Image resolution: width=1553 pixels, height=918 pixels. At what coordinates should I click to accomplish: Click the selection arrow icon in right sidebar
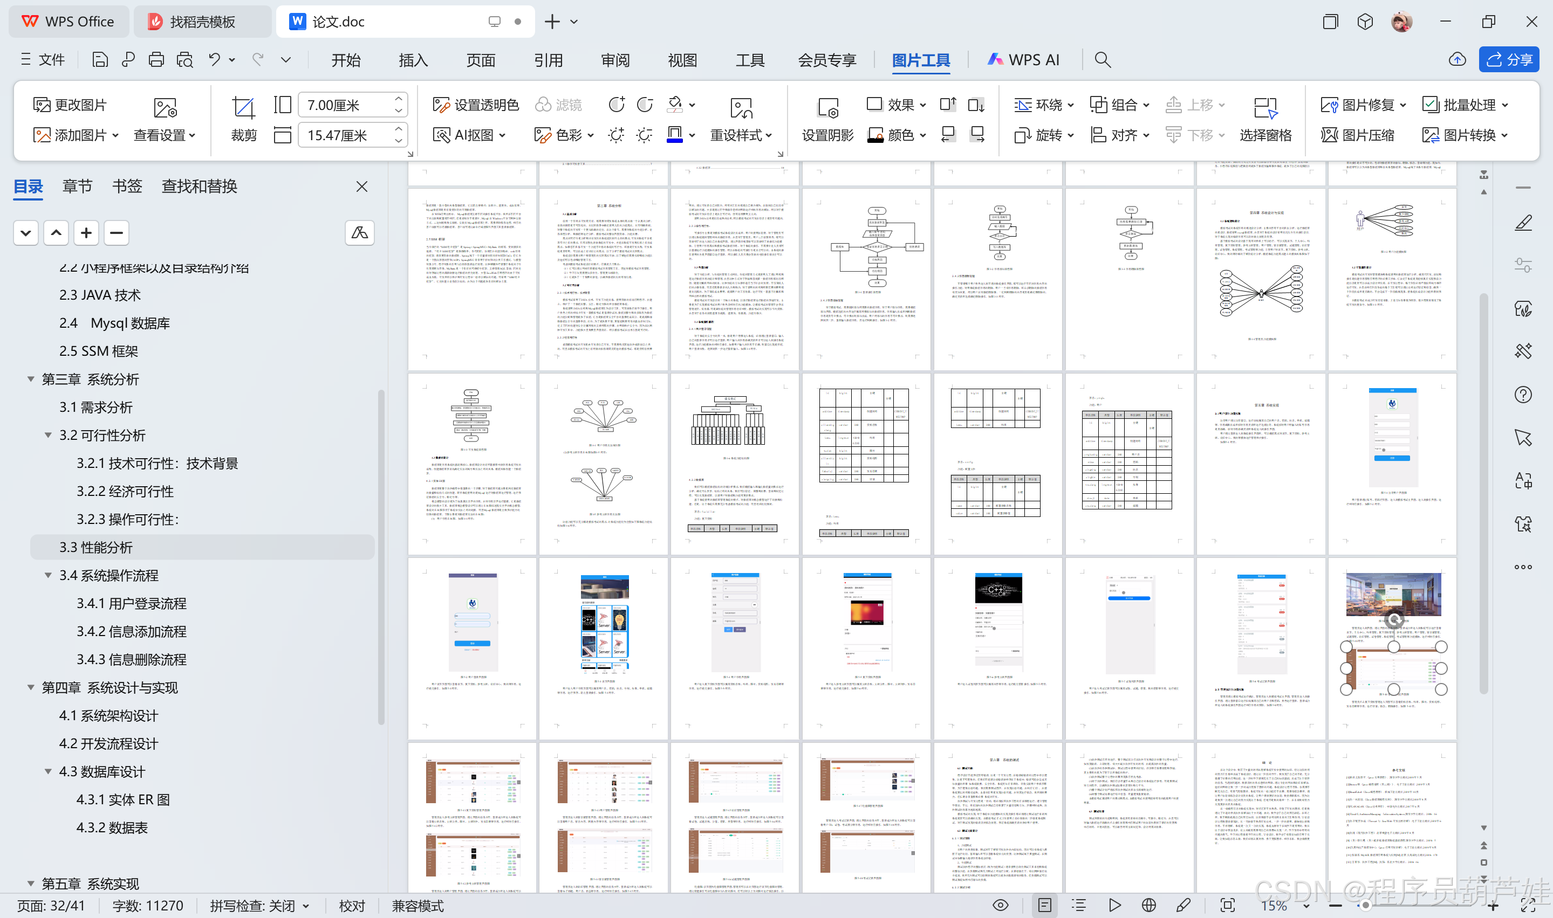pyautogui.click(x=1523, y=437)
